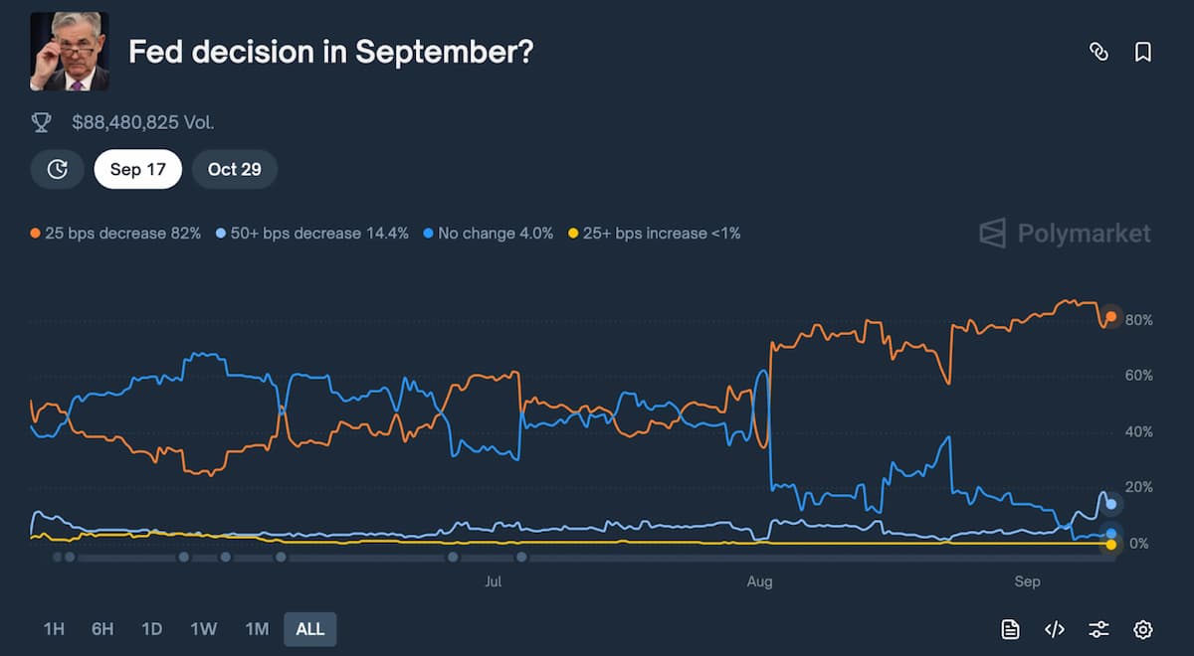Open the embed code icon
This screenshot has width=1194, height=656.
1054,629
